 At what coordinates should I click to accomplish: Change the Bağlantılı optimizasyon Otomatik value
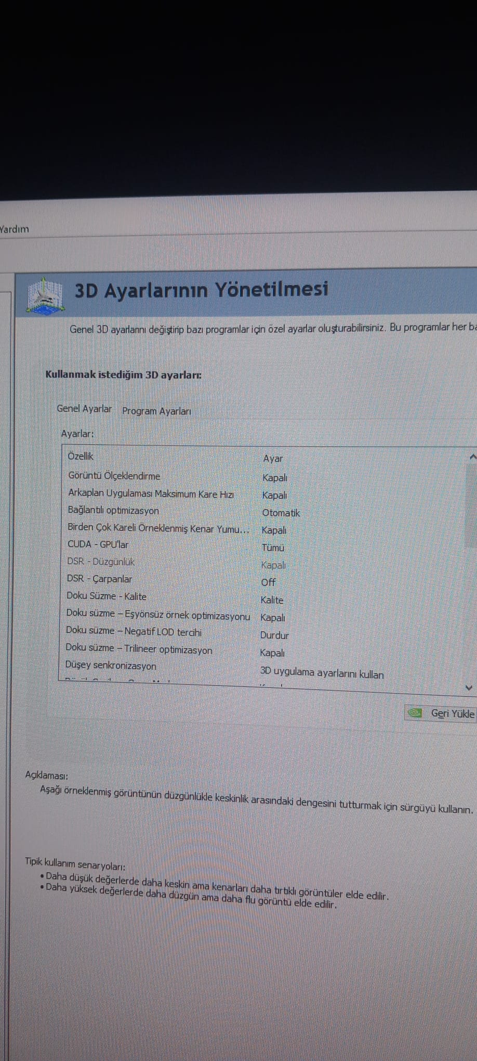(x=281, y=513)
